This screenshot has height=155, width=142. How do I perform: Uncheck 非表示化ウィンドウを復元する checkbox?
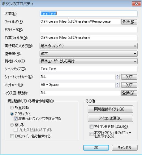[x=15, y=118]
